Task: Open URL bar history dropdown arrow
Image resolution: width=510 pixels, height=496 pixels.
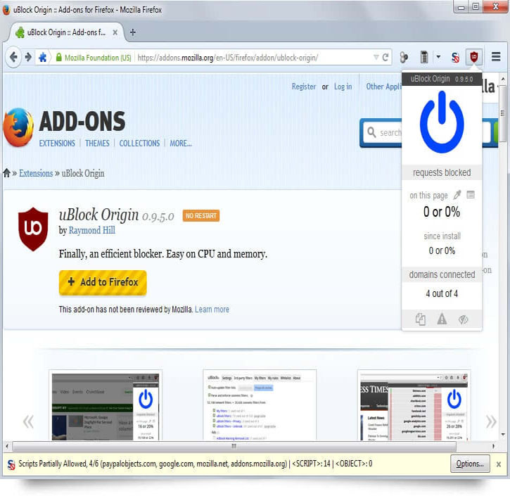Action: pyautogui.click(x=376, y=57)
